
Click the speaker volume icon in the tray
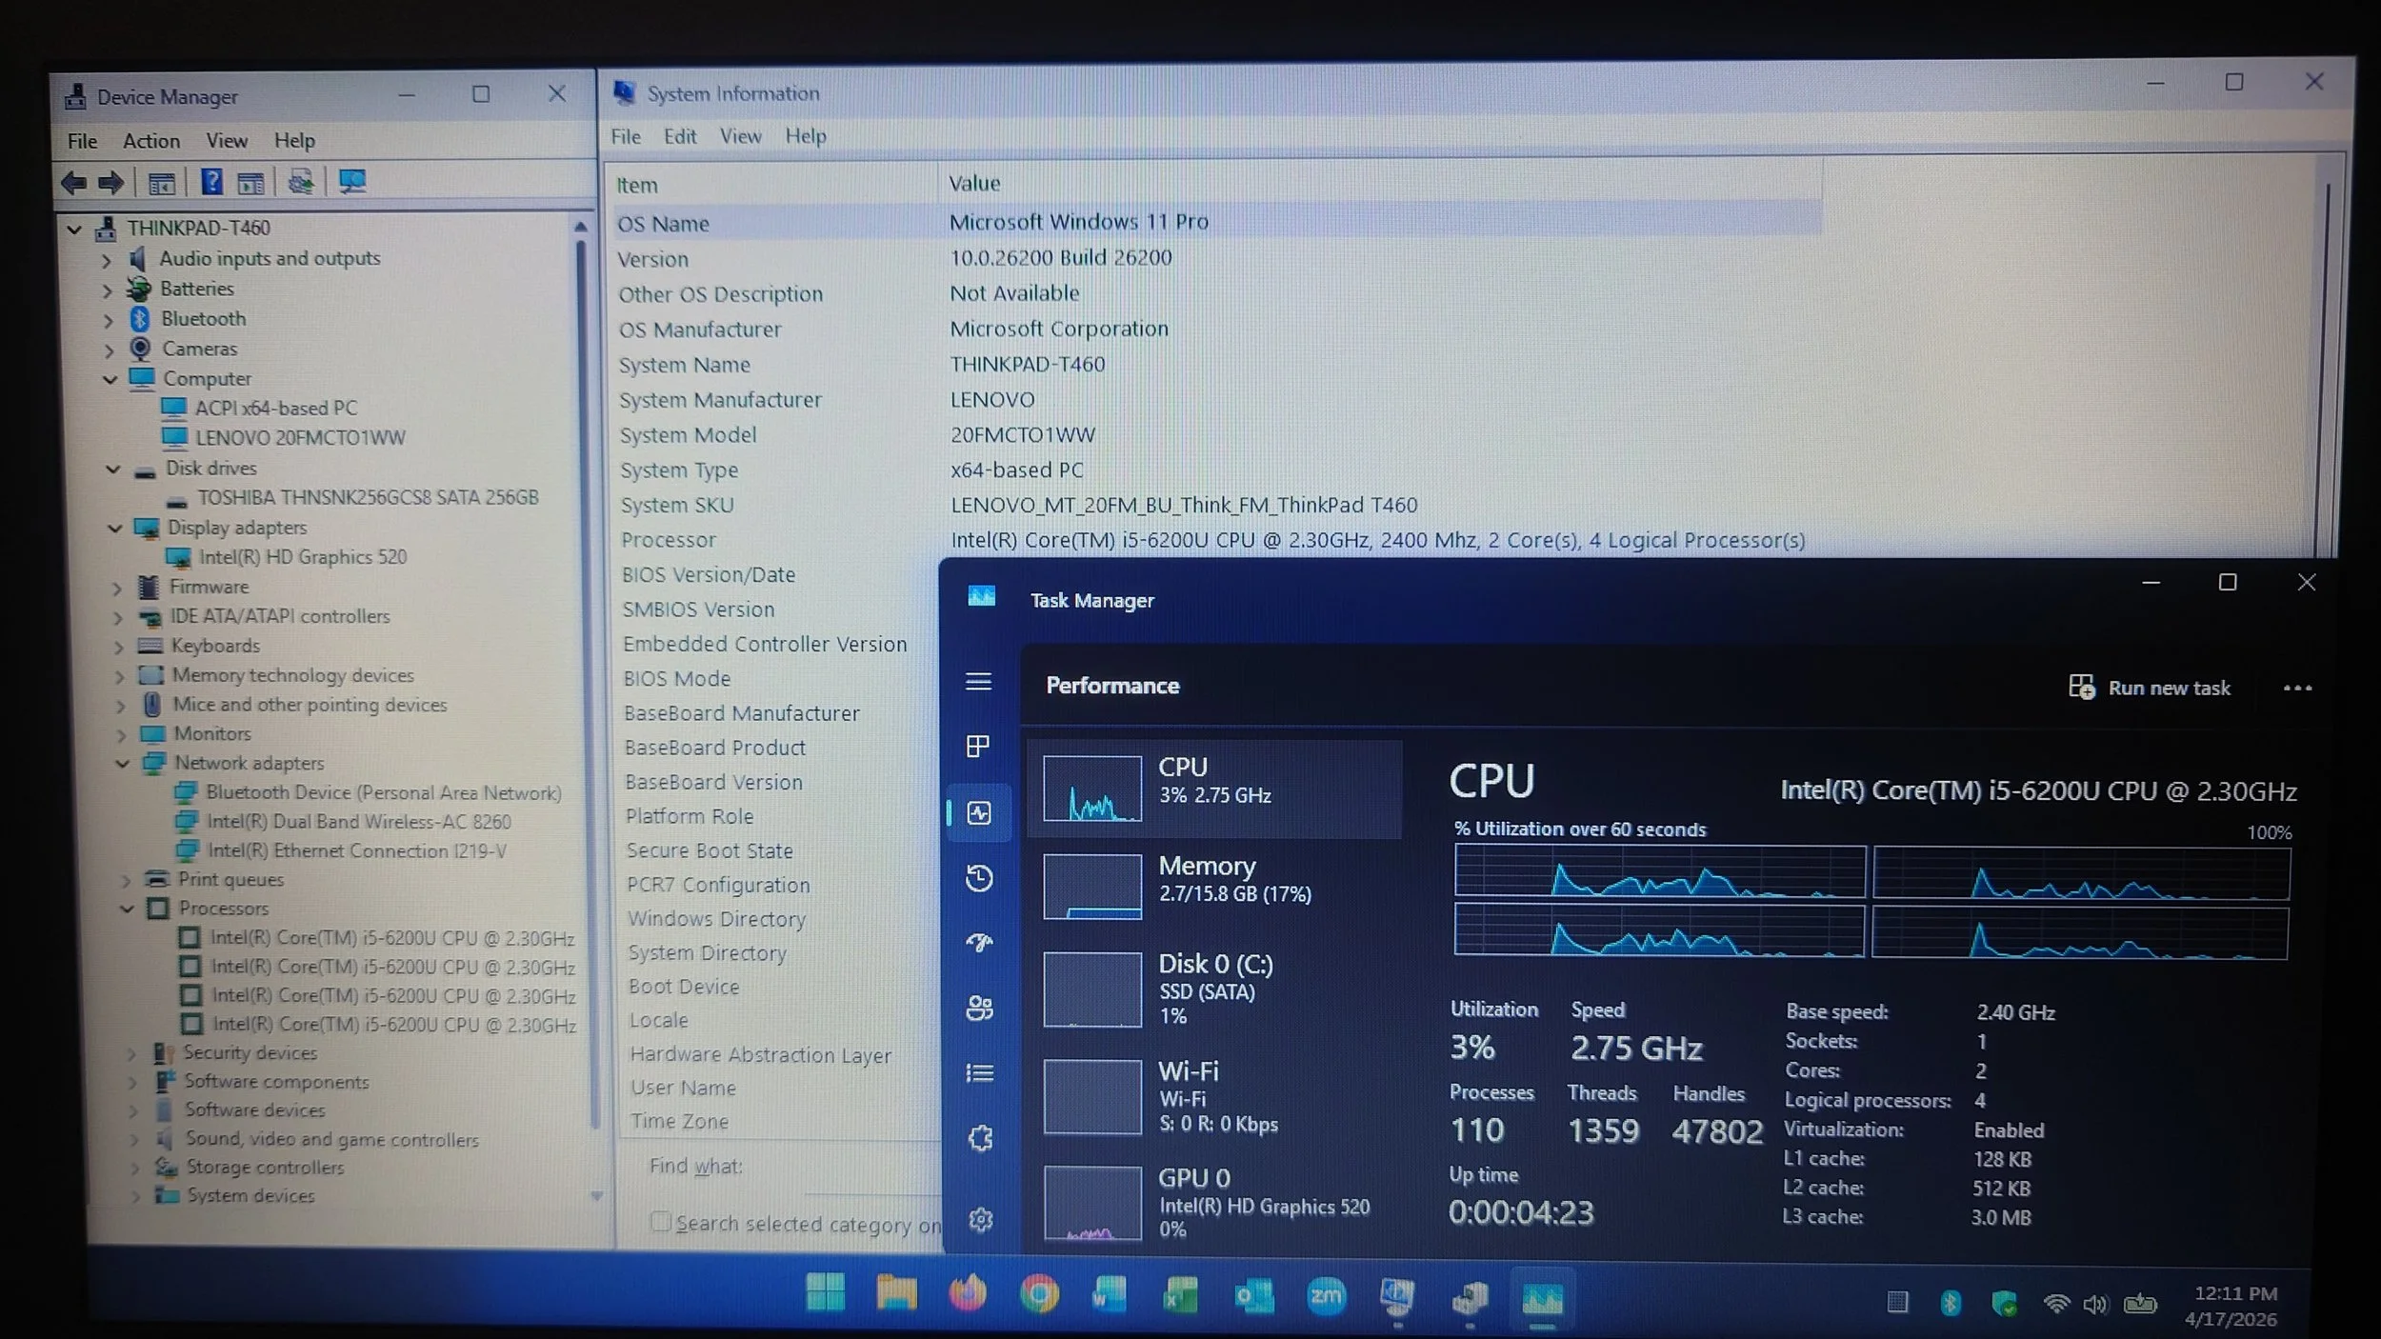click(x=2095, y=1305)
